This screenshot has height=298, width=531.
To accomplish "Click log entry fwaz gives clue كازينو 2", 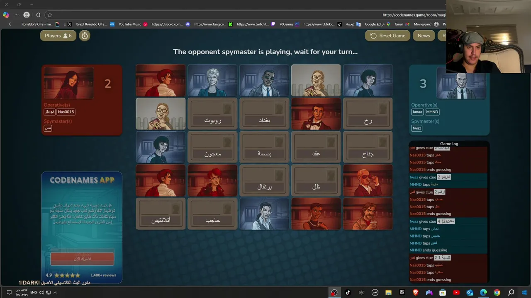I will tap(430, 177).
